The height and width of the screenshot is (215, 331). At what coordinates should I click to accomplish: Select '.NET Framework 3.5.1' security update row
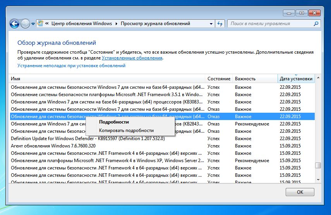tap(162, 95)
